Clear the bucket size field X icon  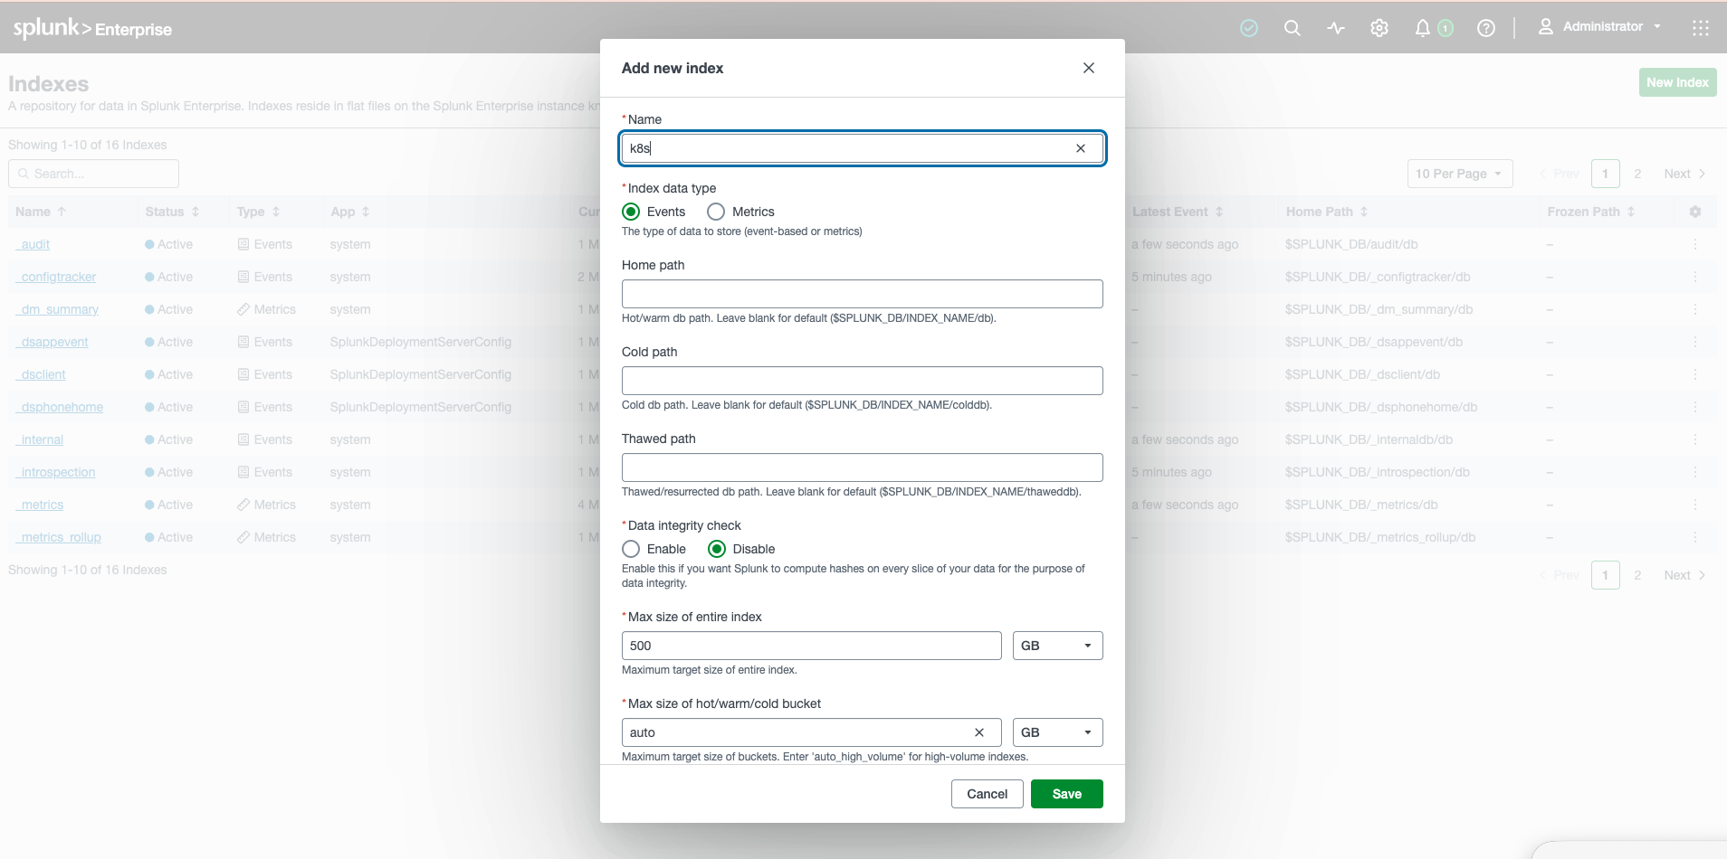979,732
